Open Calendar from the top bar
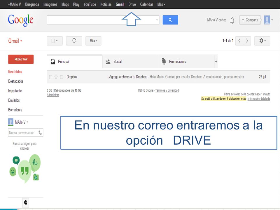The width and height of the screenshot is (280, 210). pyautogui.click(x=146, y=4)
